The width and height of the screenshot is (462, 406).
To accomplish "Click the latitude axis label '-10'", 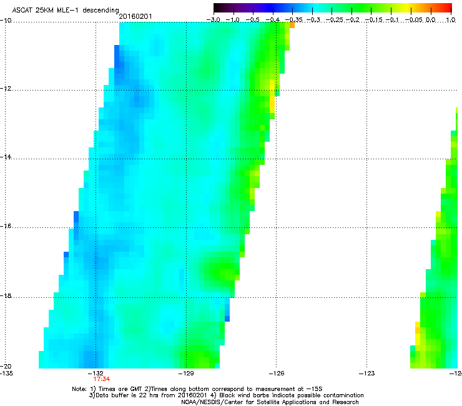I will (x=6, y=21).
